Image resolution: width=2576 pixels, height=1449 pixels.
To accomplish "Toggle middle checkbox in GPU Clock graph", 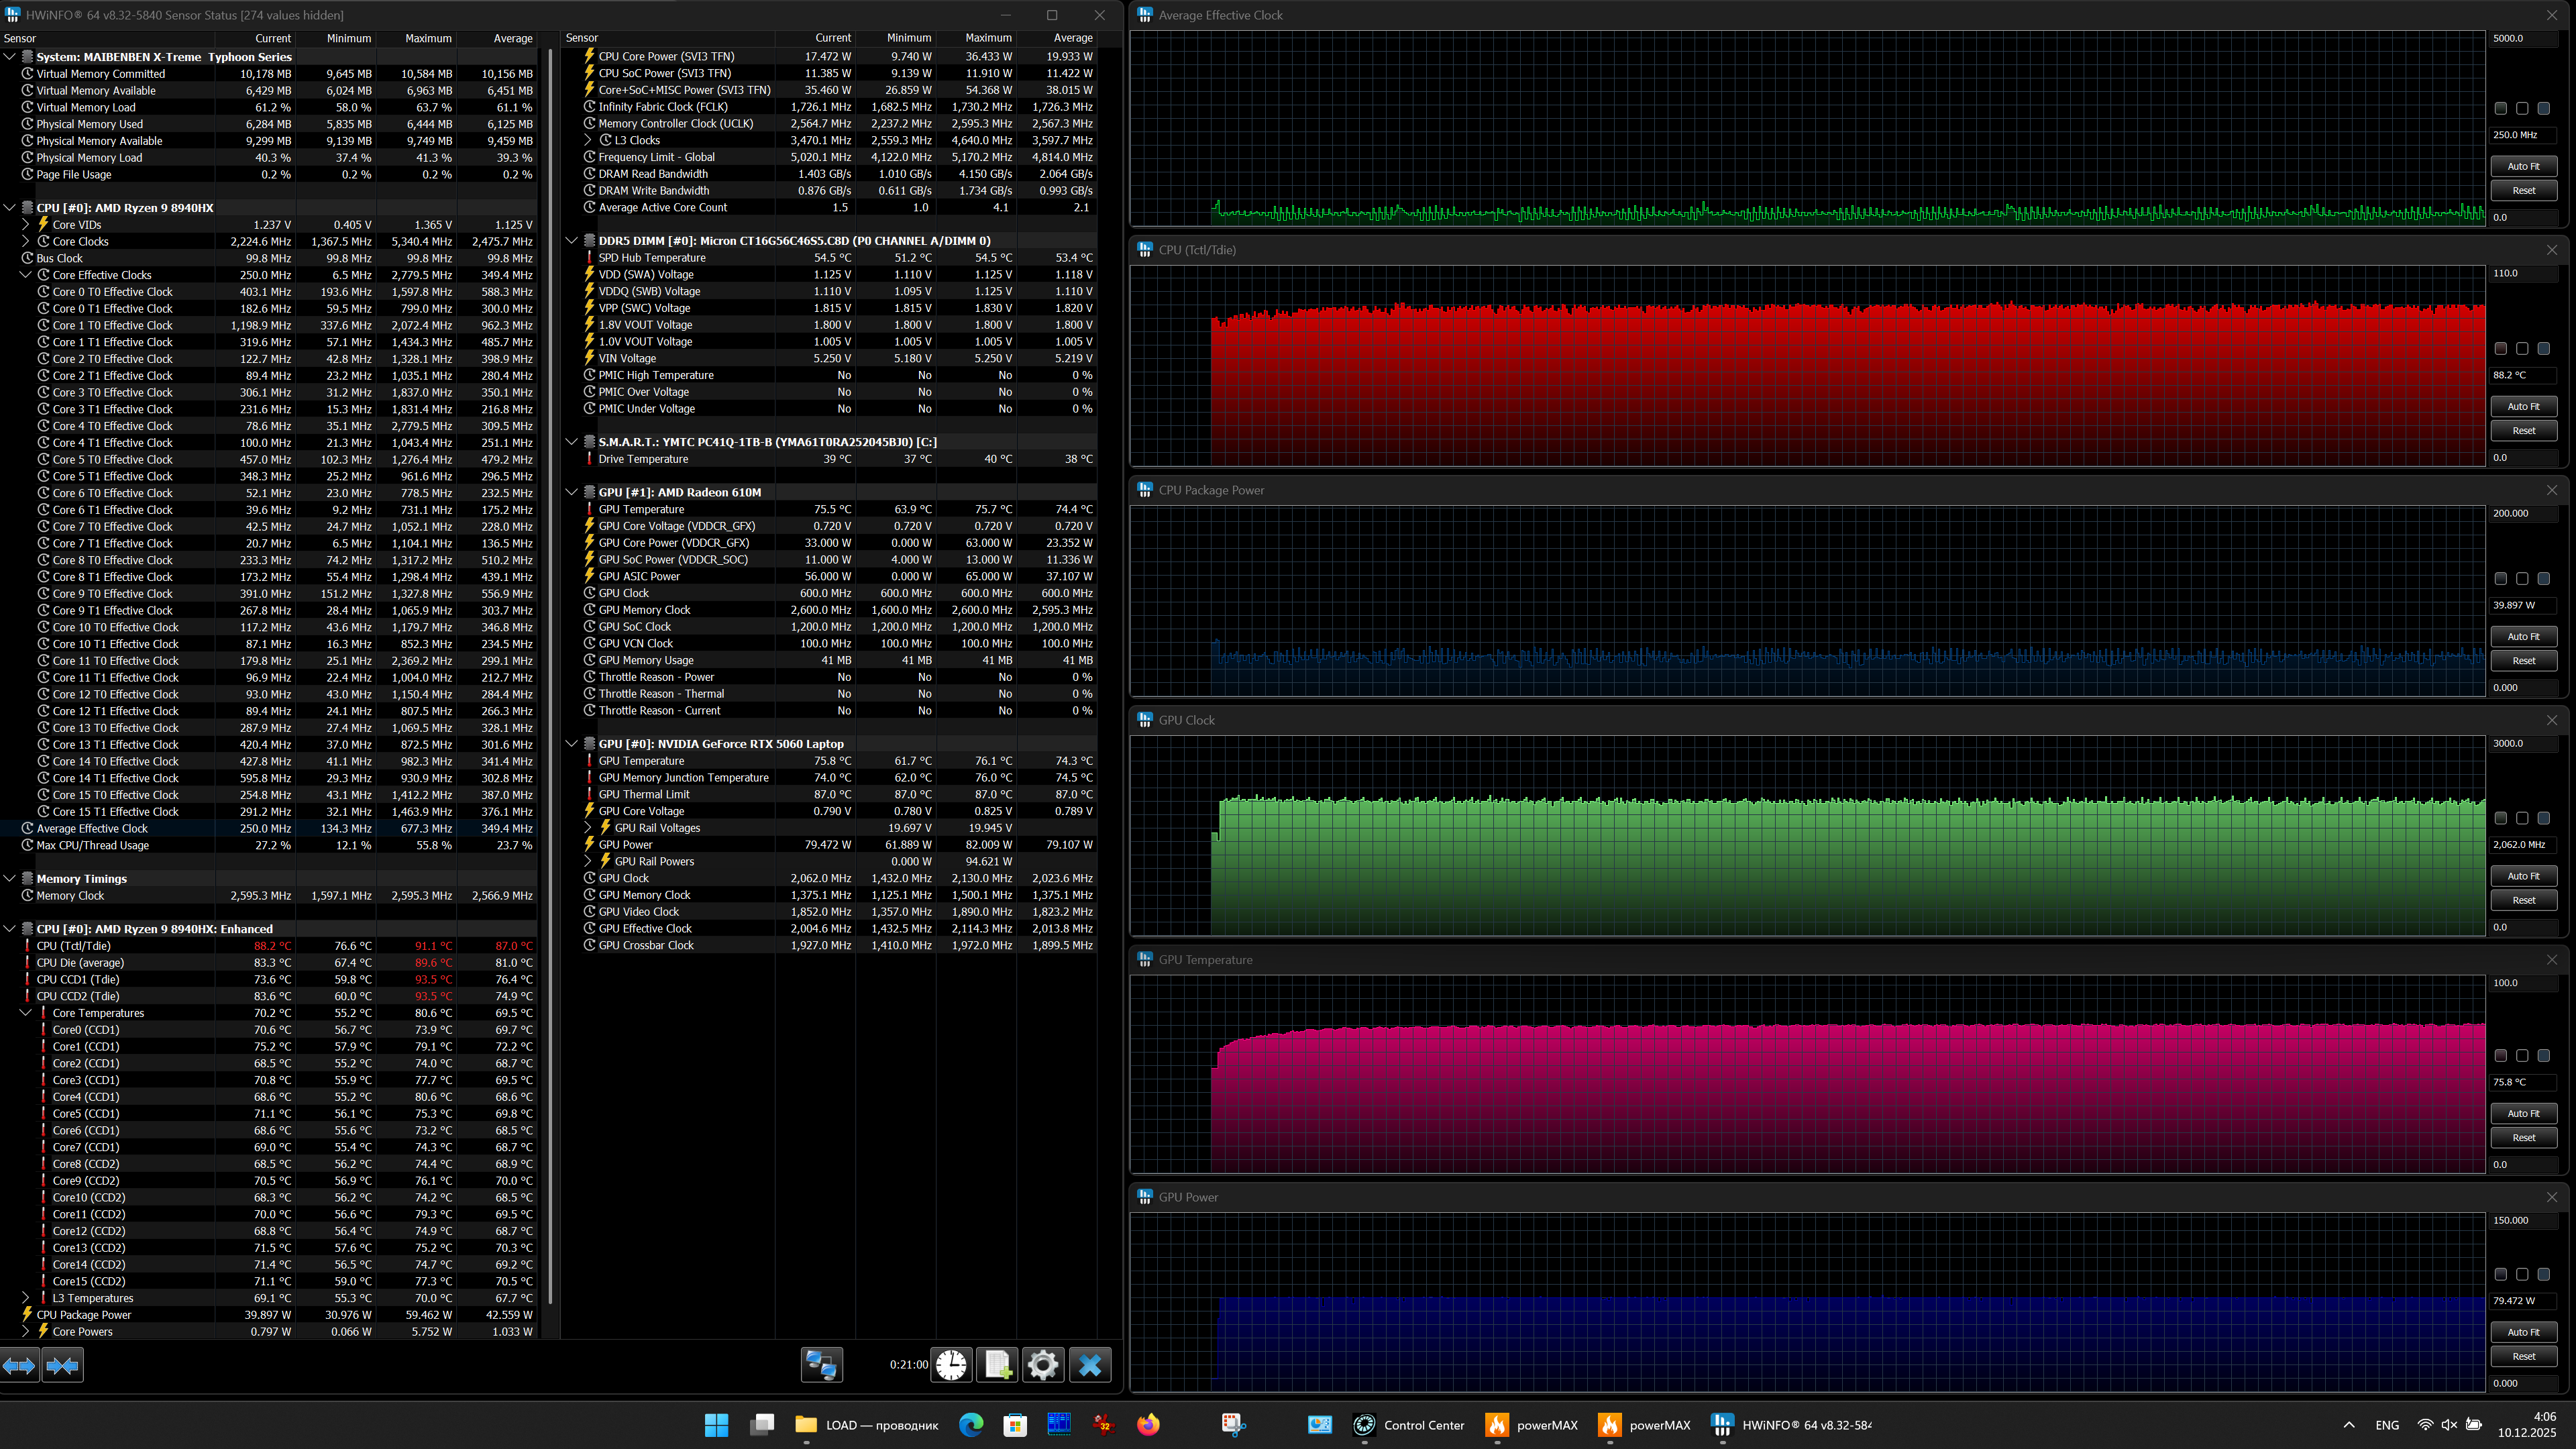I will tap(2522, 818).
